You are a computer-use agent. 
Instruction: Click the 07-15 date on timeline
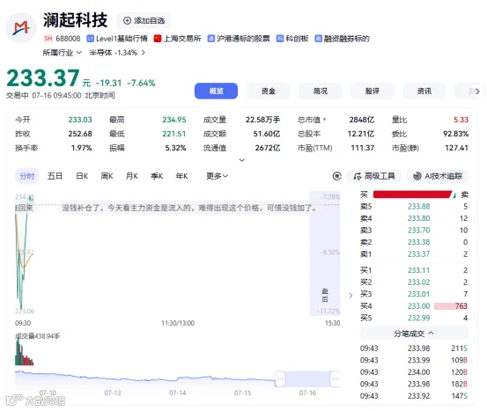242,393
